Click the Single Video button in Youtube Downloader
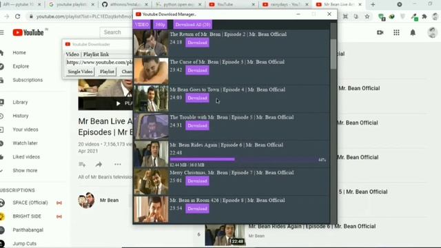The height and width of the screenshot is (248, 441). (x=80, y=72)
